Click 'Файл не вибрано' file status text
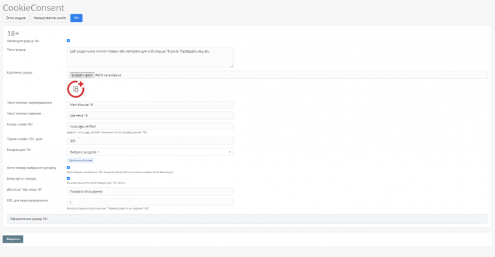This screenshot has height=257, width=495. 108,75
